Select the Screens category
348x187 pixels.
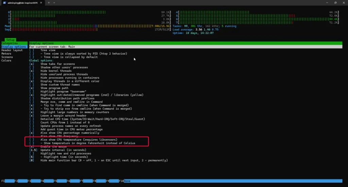point(7,57)
